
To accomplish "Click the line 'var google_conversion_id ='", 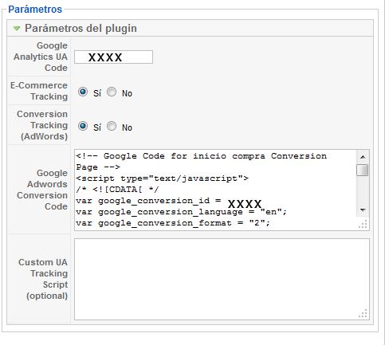I will coord(148,201).
